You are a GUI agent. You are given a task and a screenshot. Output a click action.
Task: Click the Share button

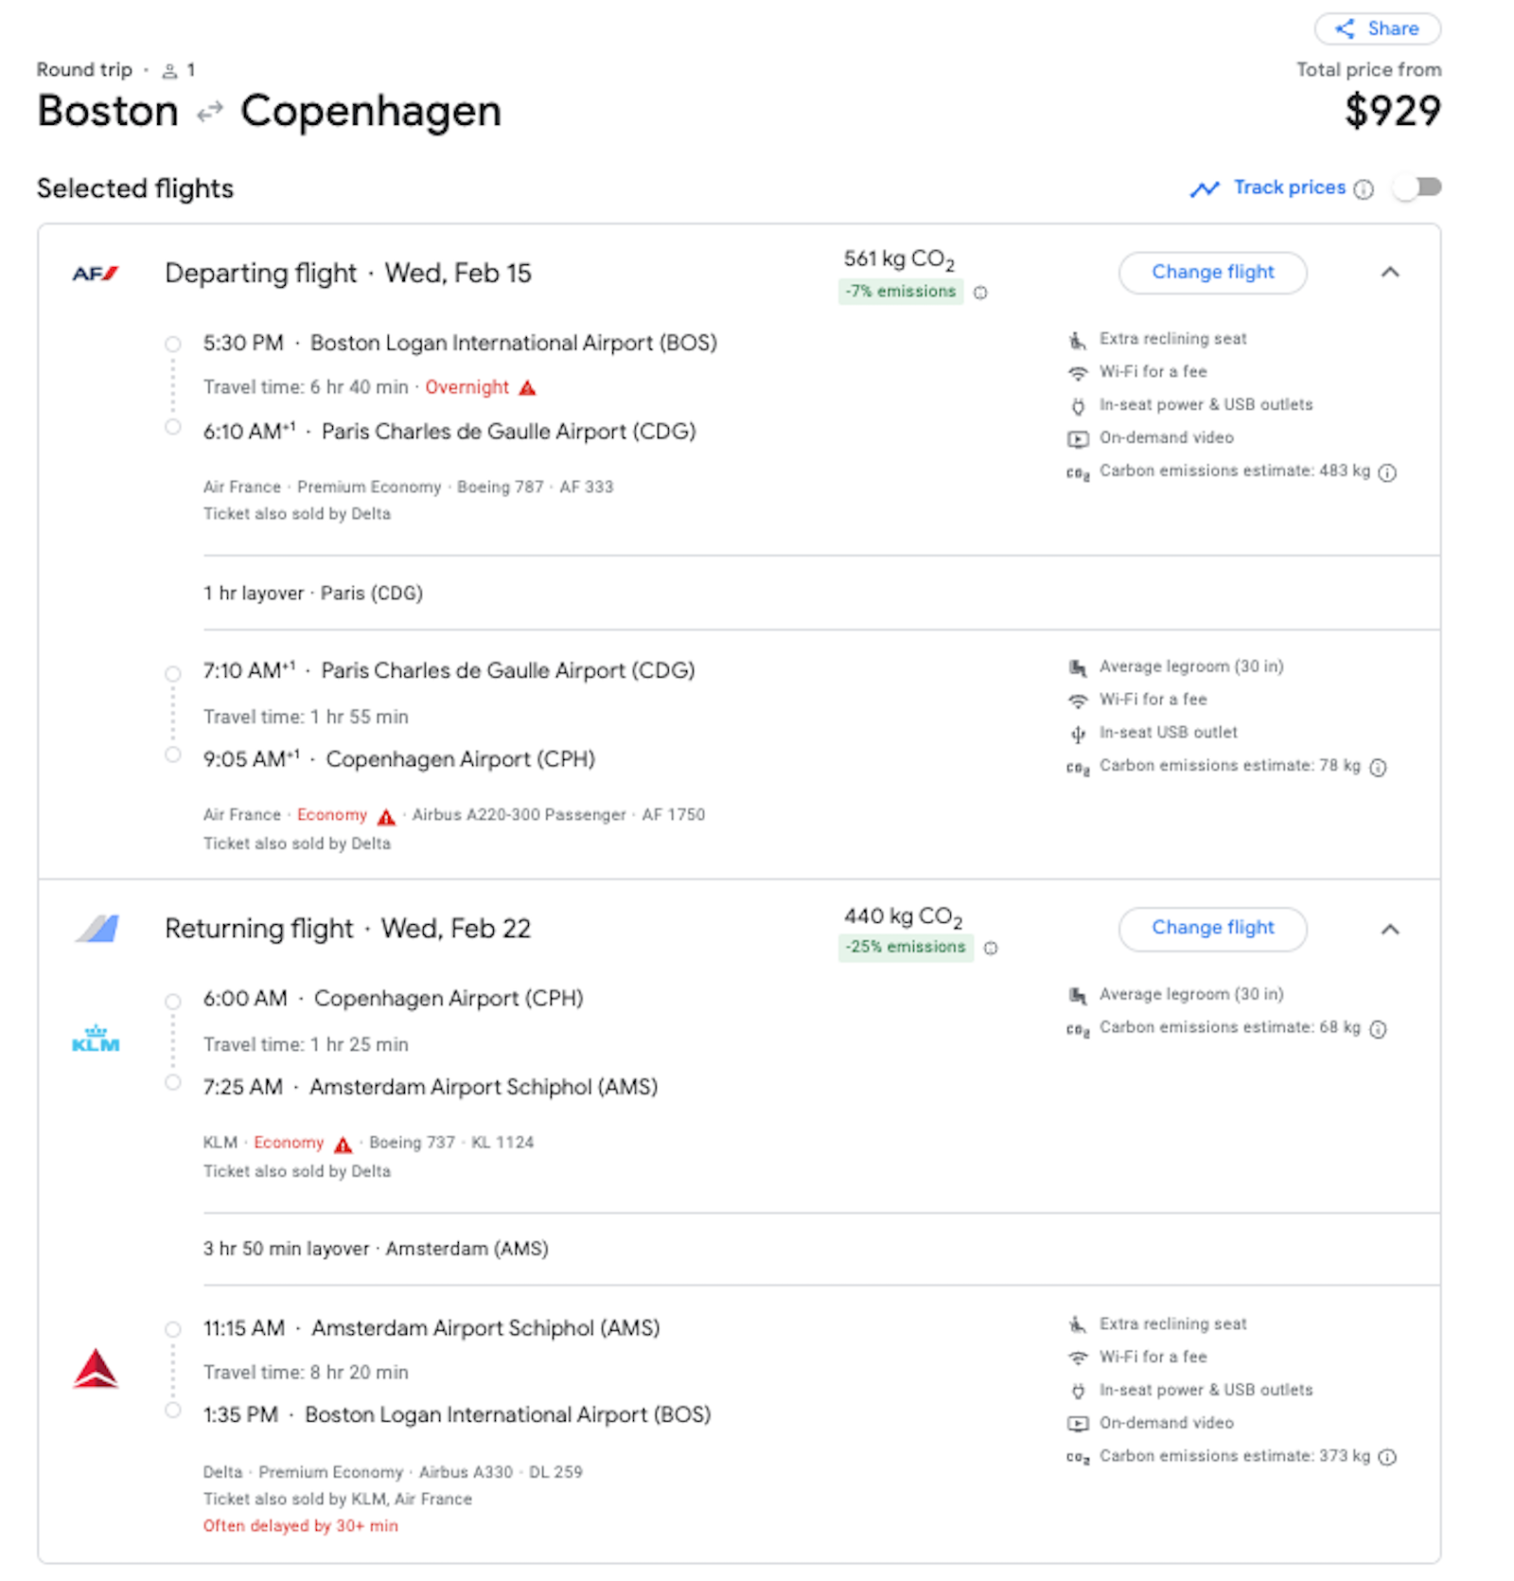[1378, 28]
